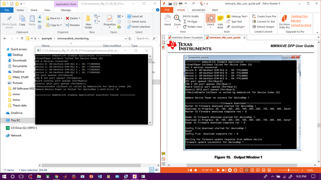This screenshot has height=180, width=321.
Task: Open Explorer Copy to dropdown
Action: tap(54, 25)
